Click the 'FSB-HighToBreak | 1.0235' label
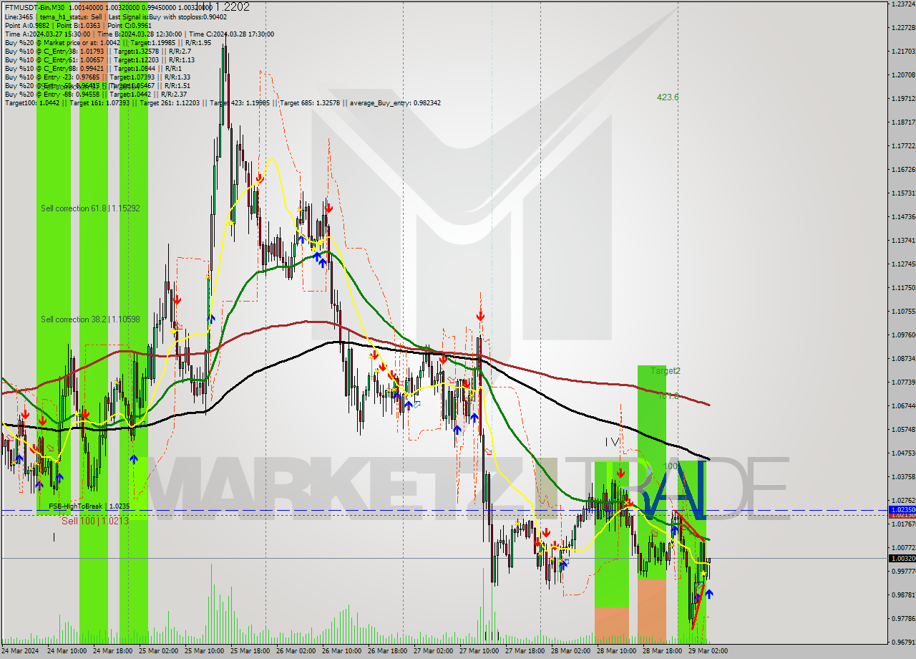This screenshot has width=916, height=659. [x=89, y=506]
